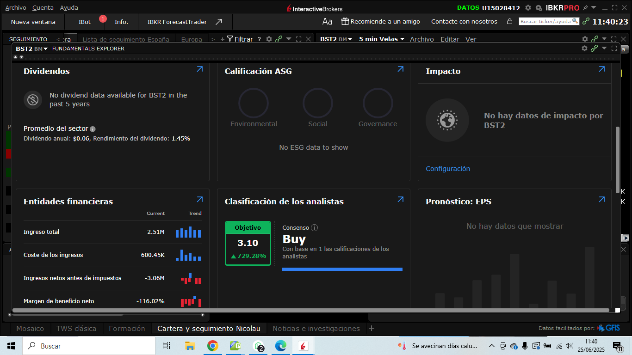The width and height of the screenshot is (632, 355).
Task: Expand the Entidades financieras card
Action: click(199, 200)
